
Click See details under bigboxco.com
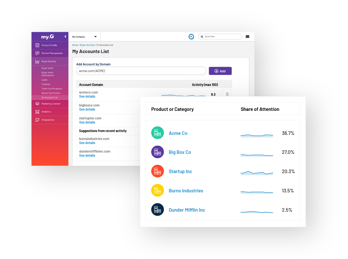point(87,109)
